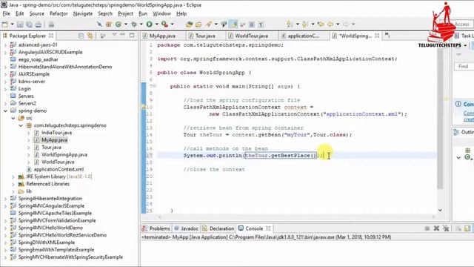Viewport: 474px width, 267px height.
Task: Collapse the src folder node
Action: click(13, 119)
